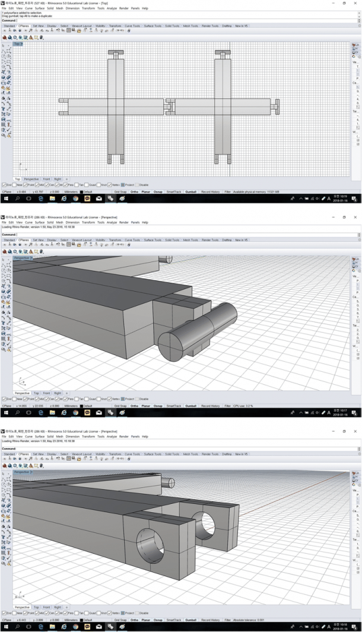Screen dimensions: 362x632
Task: Click clock showing 10:19 on top taskbar
Action: pyautogui.click(x=340, y=198)
